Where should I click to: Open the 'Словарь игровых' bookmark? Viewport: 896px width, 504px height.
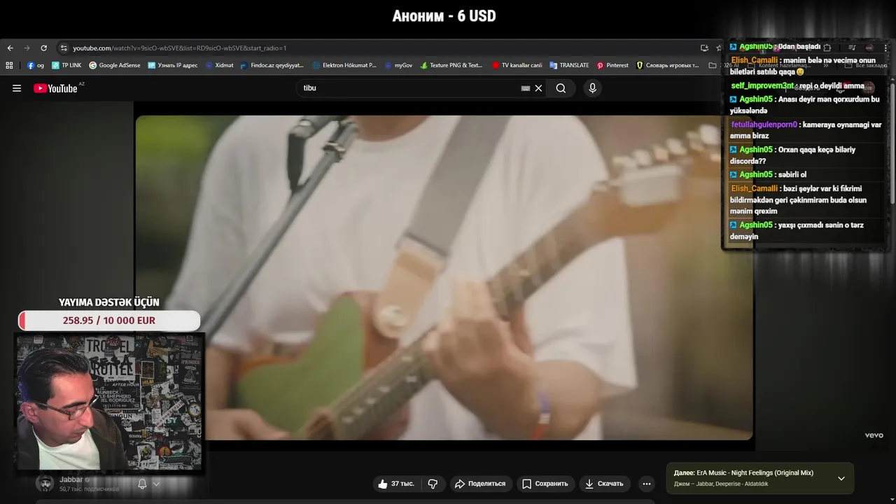(667, 65)
